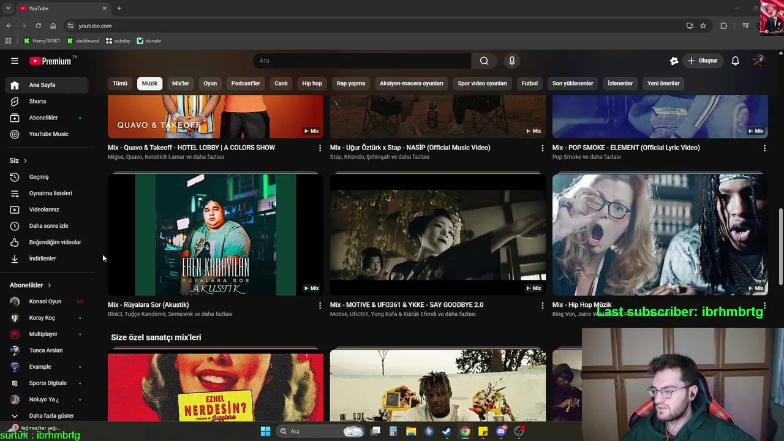Expand the Siz section header
The width and height of the screenshot is (784, 441).
point(18,160)
